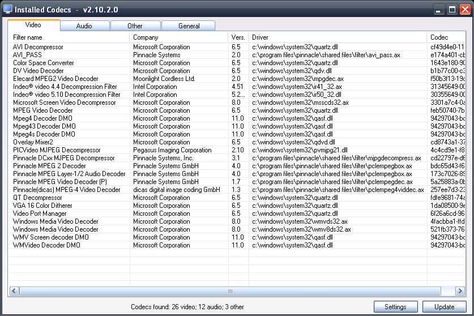
Task: Click the pclempeg4viddec.ax driver path
Action: pos(338,190)
